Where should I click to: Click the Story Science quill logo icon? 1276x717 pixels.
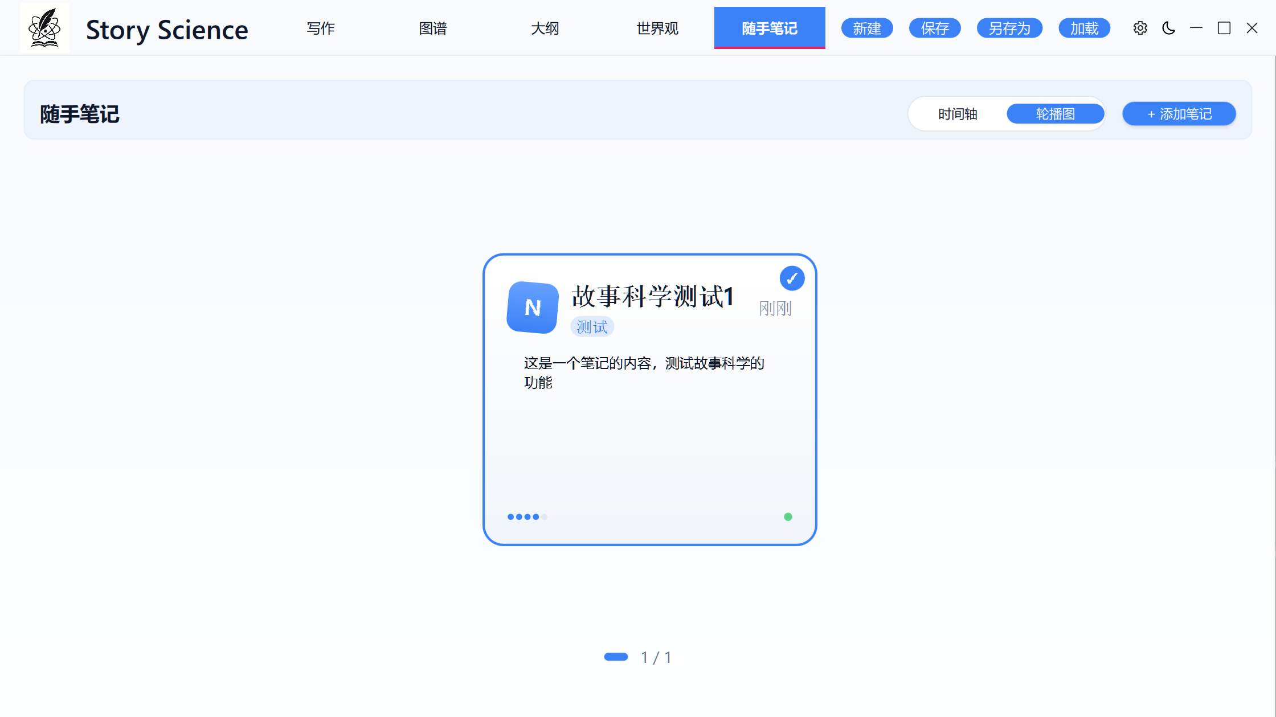pos(44,28)
